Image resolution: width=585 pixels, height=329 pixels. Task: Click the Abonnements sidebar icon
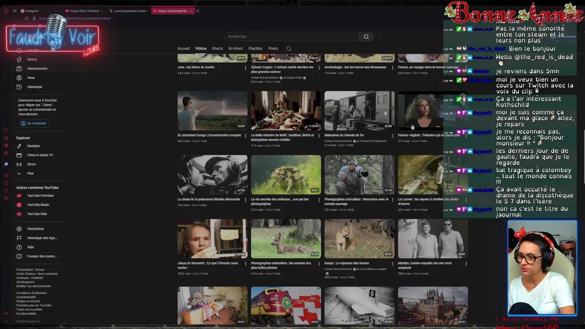(x=19, y=69)
